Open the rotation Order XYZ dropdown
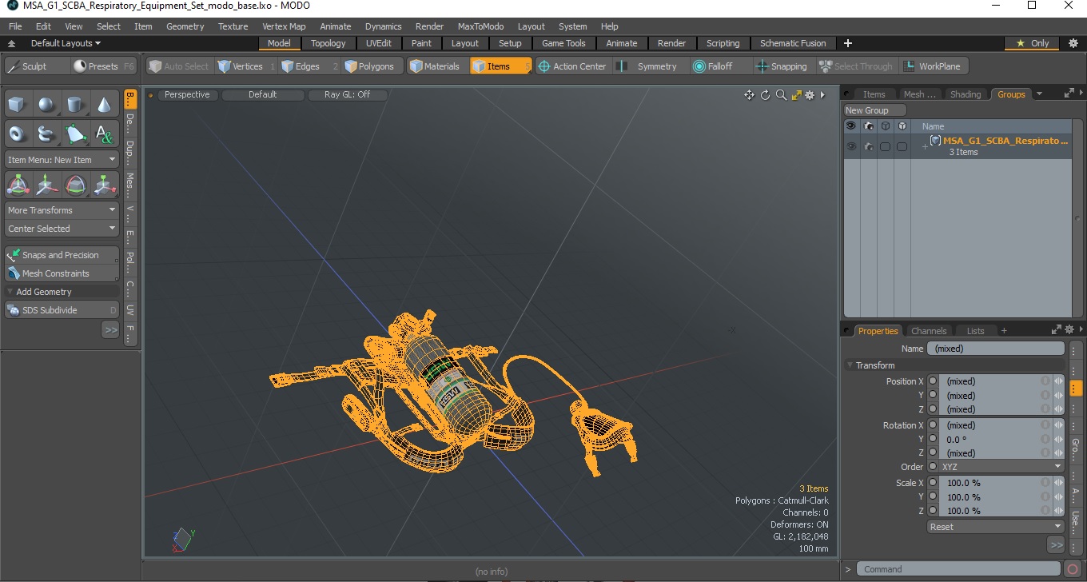1087x582 pixels. [x=1002, y=467]
